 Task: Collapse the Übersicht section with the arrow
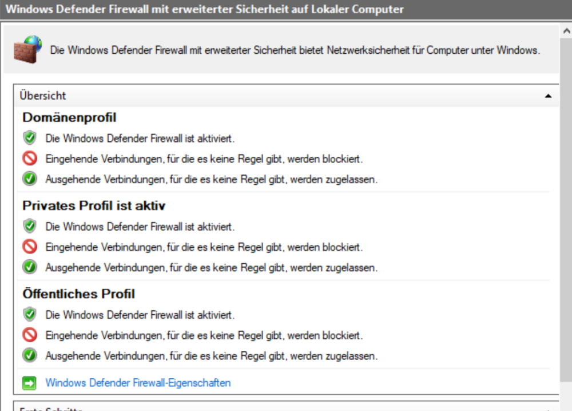pos(549,96)
